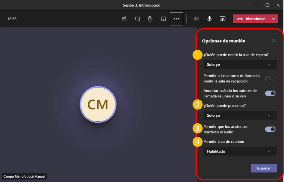The image size is (284, 182).
Task: Save meeting options with Guardar
Action: [x=263, y=168]
